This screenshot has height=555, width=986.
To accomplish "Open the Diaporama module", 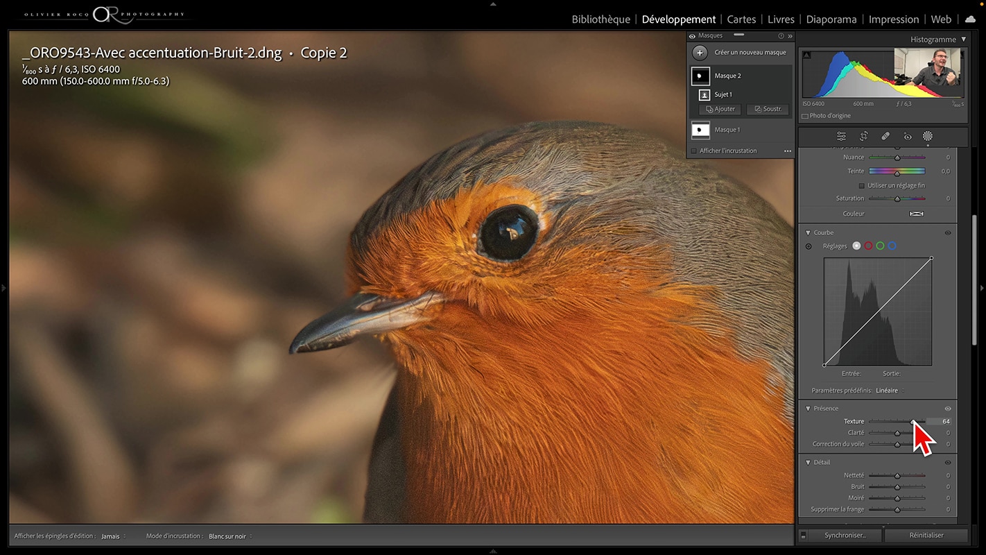I will click(831, 19).
